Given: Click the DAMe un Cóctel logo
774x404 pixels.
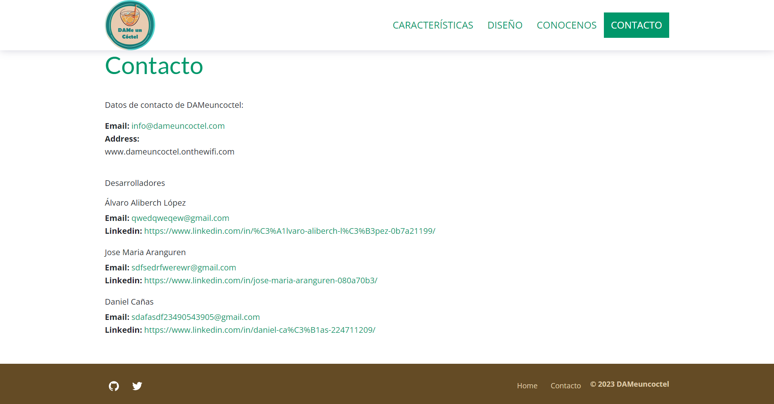Looking at the screenshot, I should pyautogui.click(x=130, y=25).
